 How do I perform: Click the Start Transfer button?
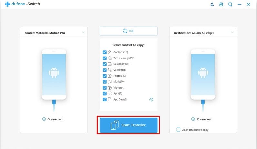pyautogui.click(x=128, y=125)
